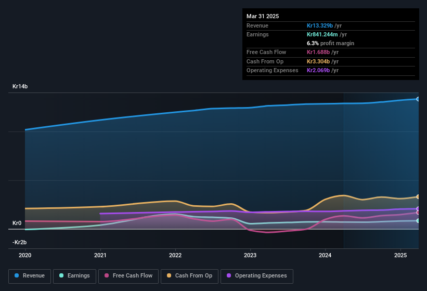Click the Earnings endpoint marker
Viewport: 427px width, 291px height.
[418, 220]
